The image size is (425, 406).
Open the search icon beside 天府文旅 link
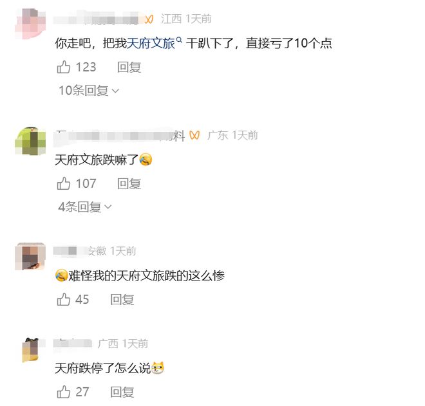point(179,40)
